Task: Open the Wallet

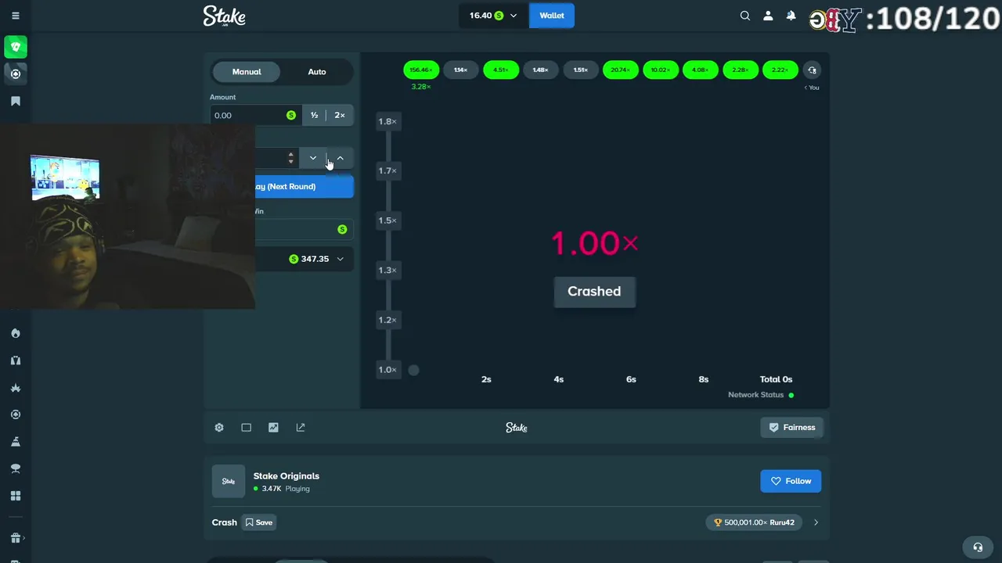Action: point(552,16)
